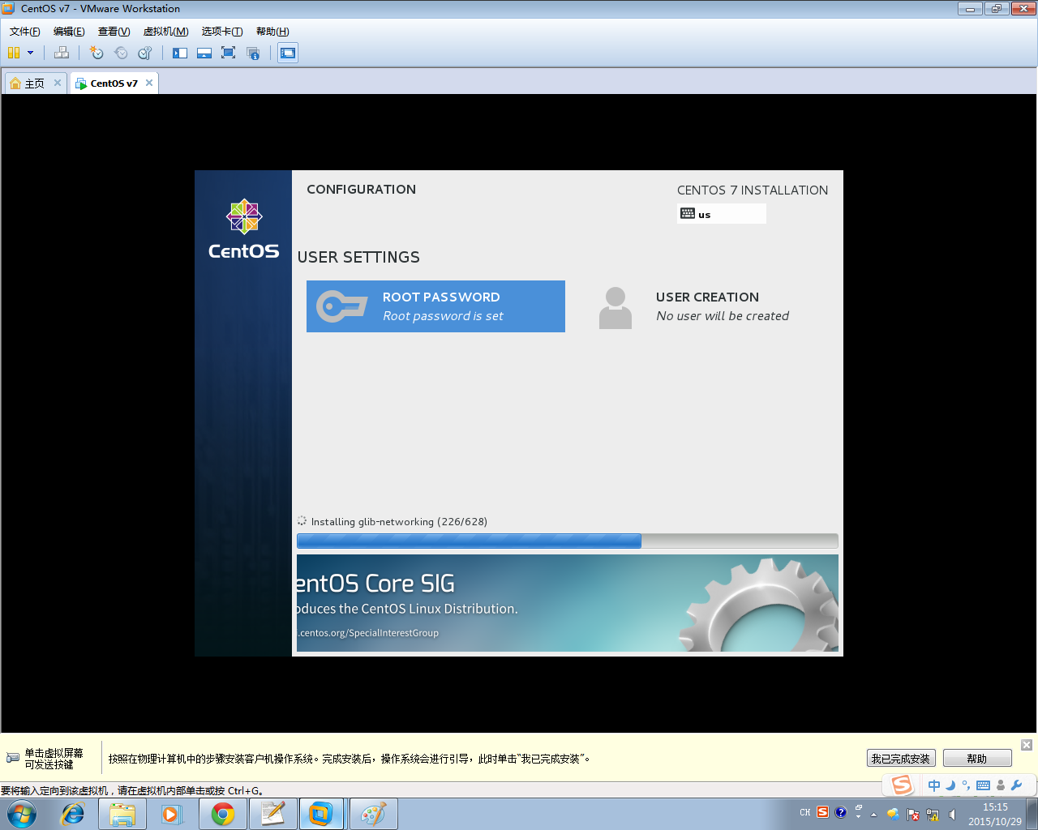Viewport: 1038px width, 830px height.
Task: Click the user creation person icon
Action: coord(616,307)
